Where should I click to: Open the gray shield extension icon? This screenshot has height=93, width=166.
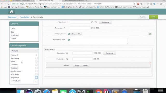tap(141, 4)
